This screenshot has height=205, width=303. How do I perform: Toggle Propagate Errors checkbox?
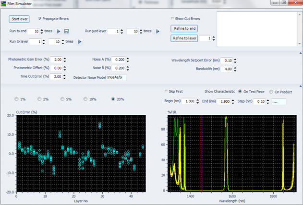point(39,19)
